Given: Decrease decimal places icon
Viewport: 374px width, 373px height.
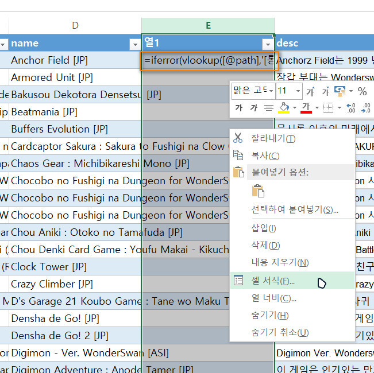Looking at the screenshot, I should (366, 108).
